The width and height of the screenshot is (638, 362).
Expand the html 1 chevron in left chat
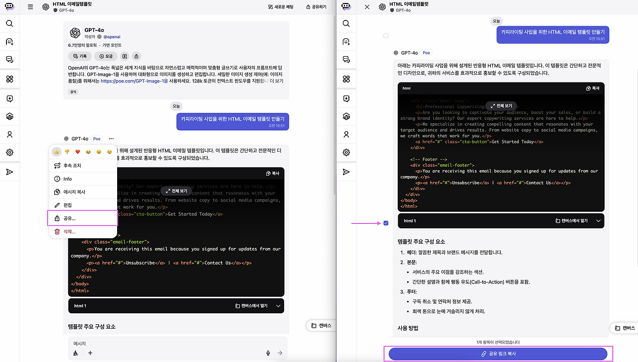coord(279,306)
